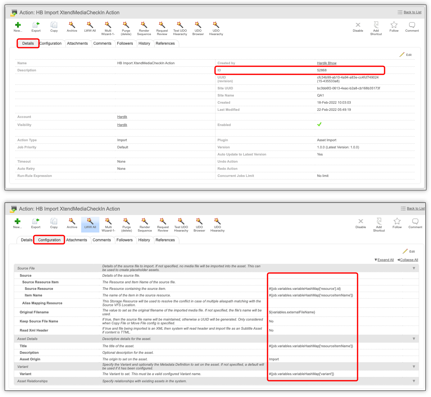Open the History tab
Image resolution: width=431 pixels, height=397 pixels.
(x=145, y=43)
